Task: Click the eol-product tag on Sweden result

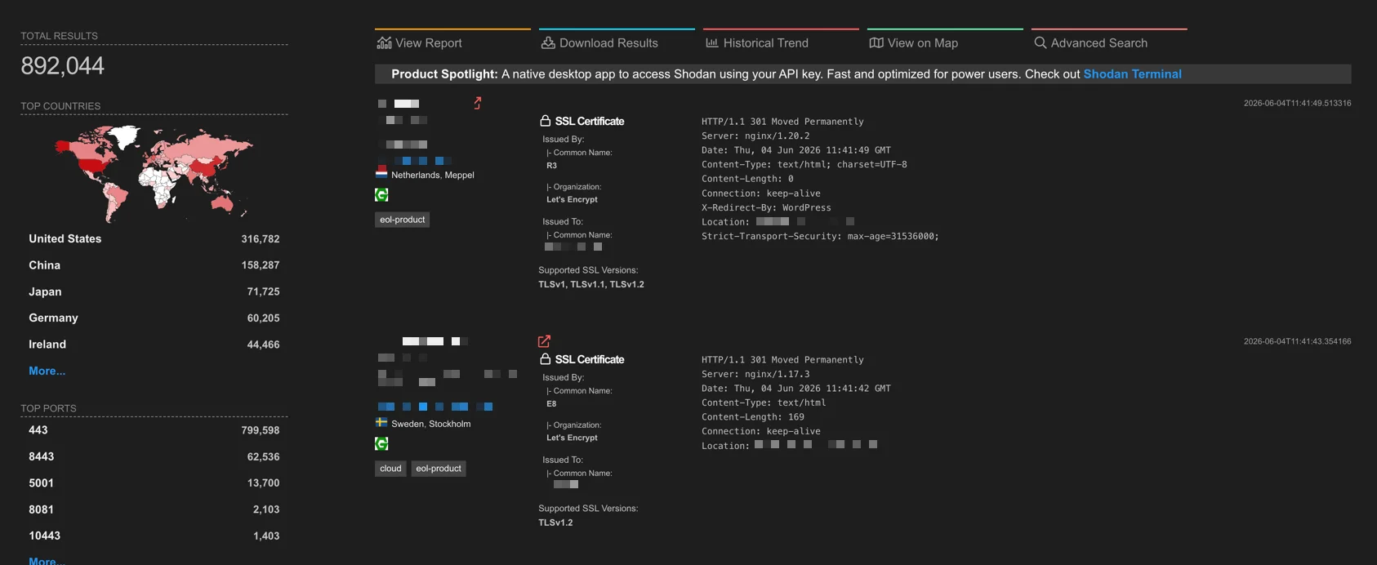Action: click(x=439, y=469)
